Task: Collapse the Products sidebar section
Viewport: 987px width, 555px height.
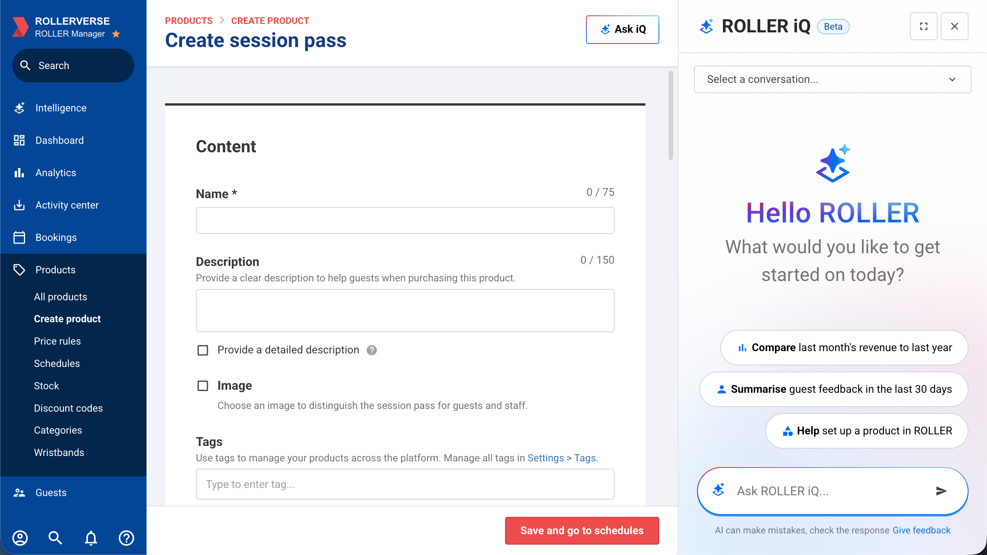Action: 56,270
